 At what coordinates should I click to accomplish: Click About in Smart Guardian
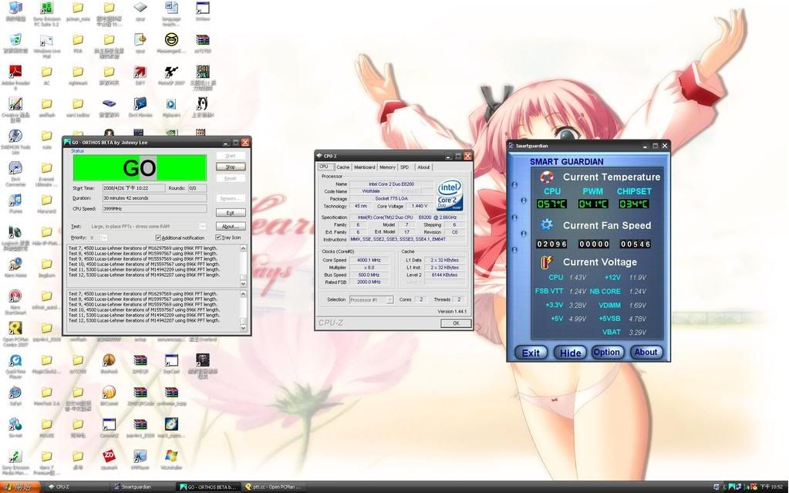pos(646,352)
